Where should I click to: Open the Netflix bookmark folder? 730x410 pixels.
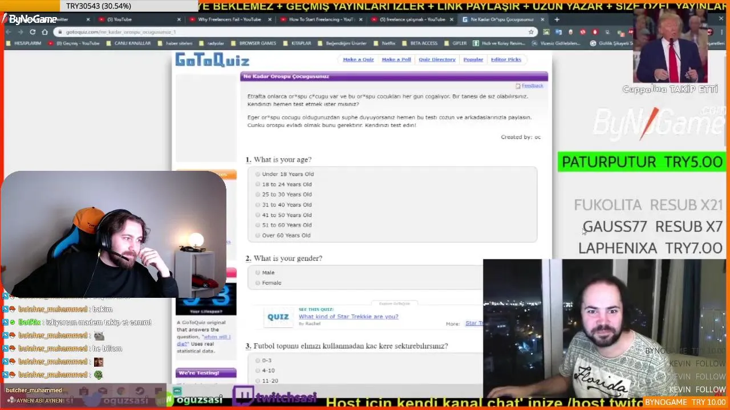click(385, 43)
